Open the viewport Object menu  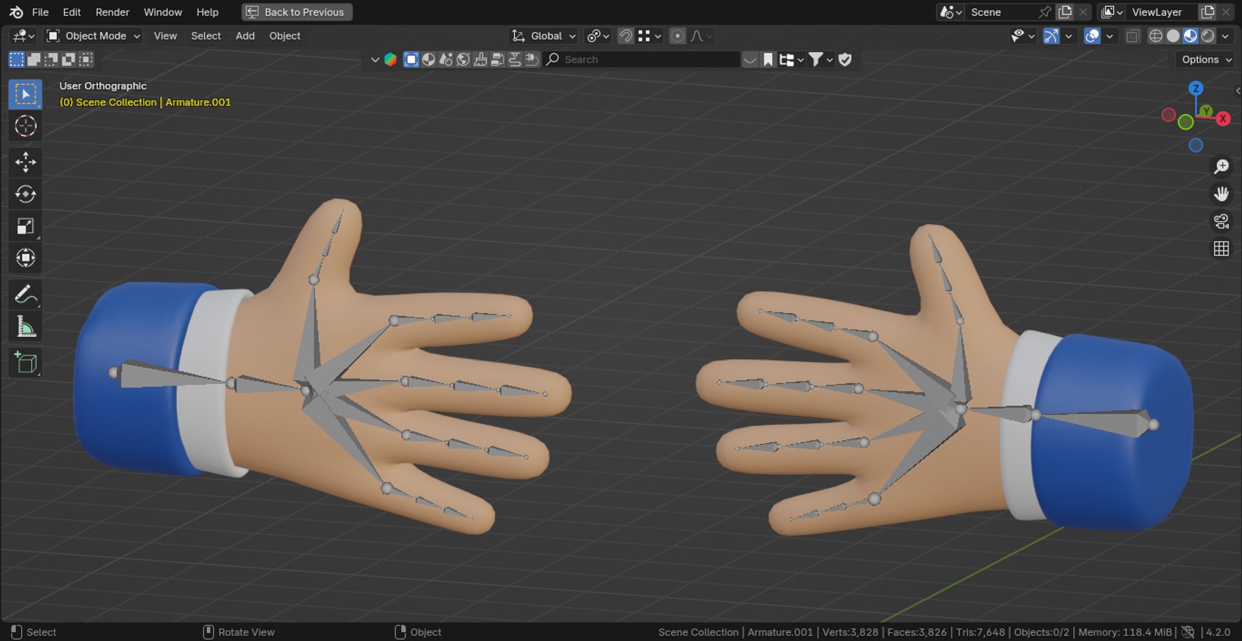point(285,36)
